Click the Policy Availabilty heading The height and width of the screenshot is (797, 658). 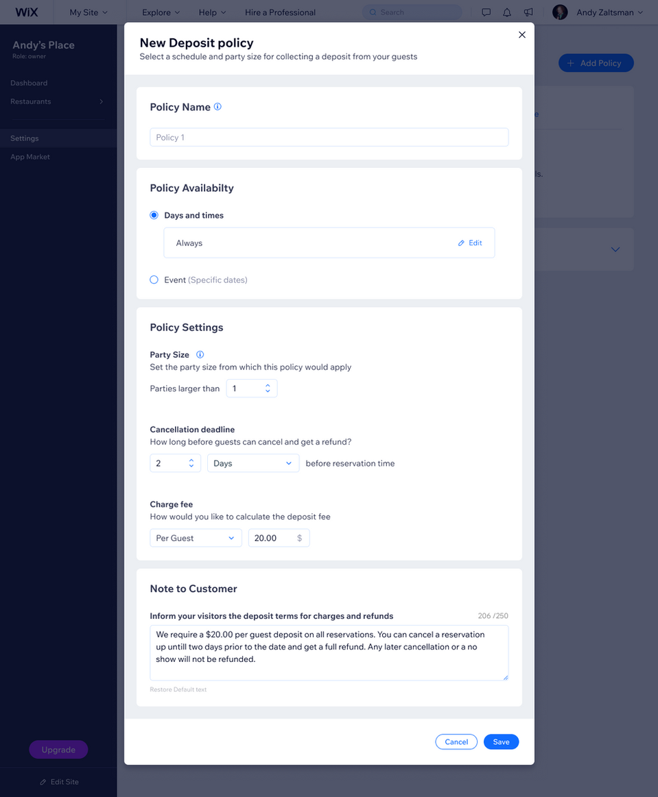click(x=191, y=188)
